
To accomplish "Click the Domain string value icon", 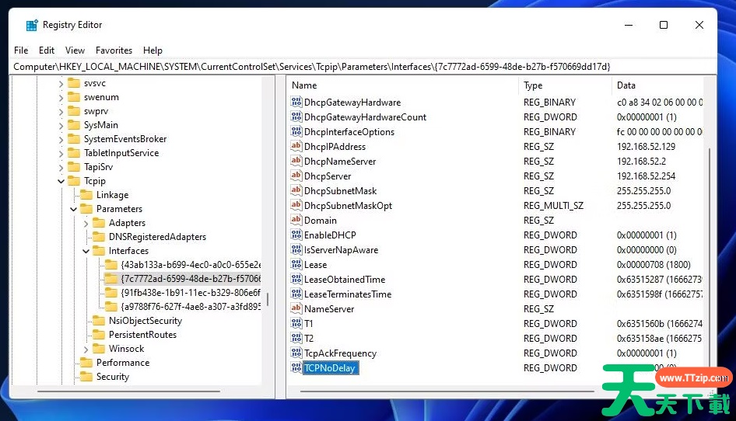I will click(x=296, y=220).
